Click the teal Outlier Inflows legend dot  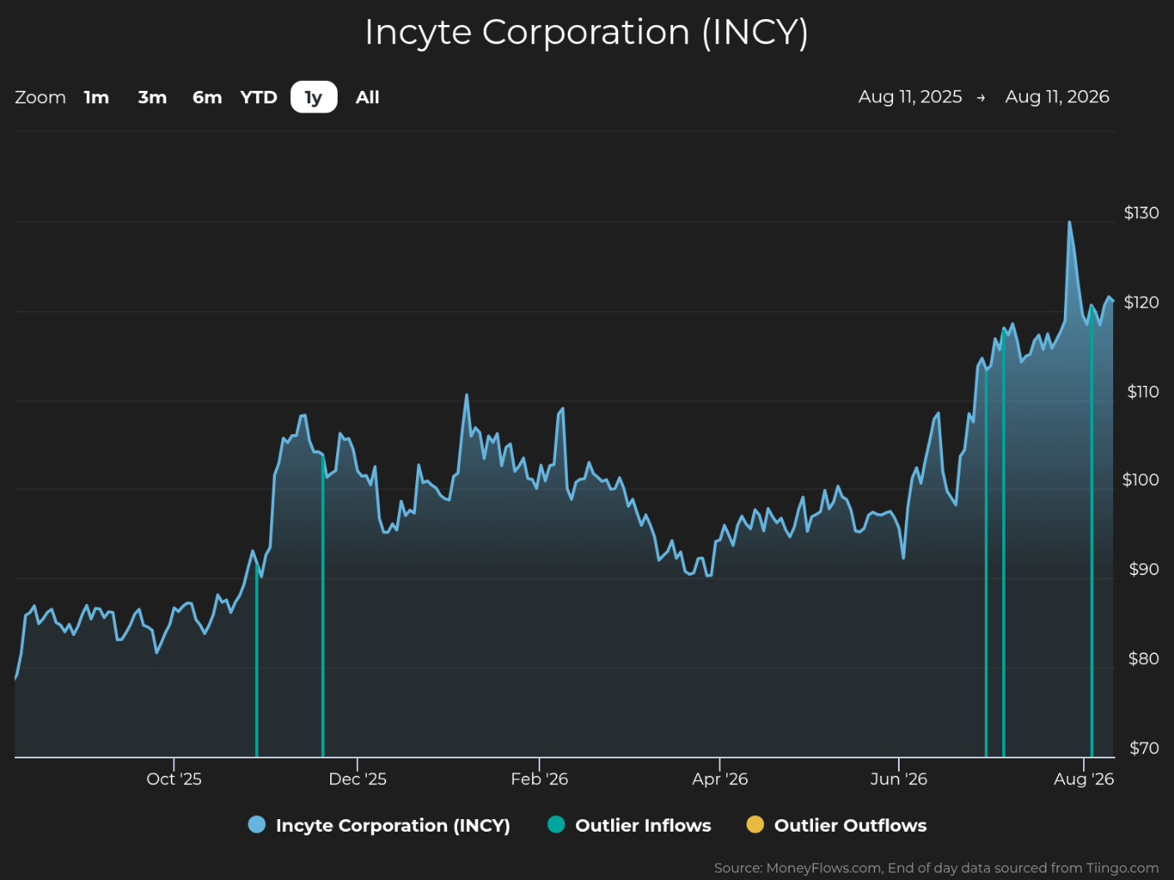point(556,824)
